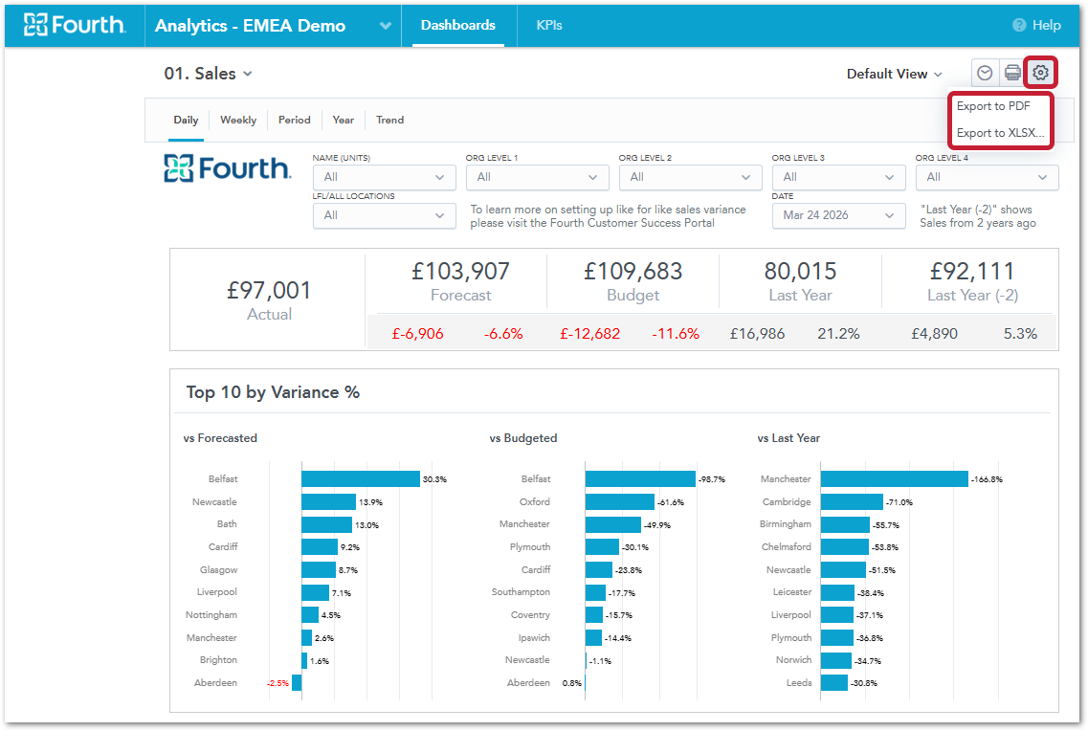
Task: Click the printer icon
Action: point(1012,73)
